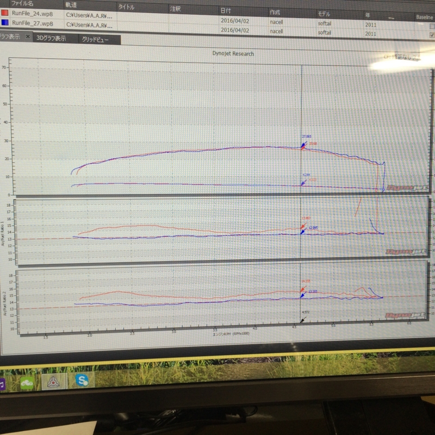Image resolution: width=435 pixels, height=435 pixels.
Task: Click the upper 2016/04/02 date cell
Action: 235,21
